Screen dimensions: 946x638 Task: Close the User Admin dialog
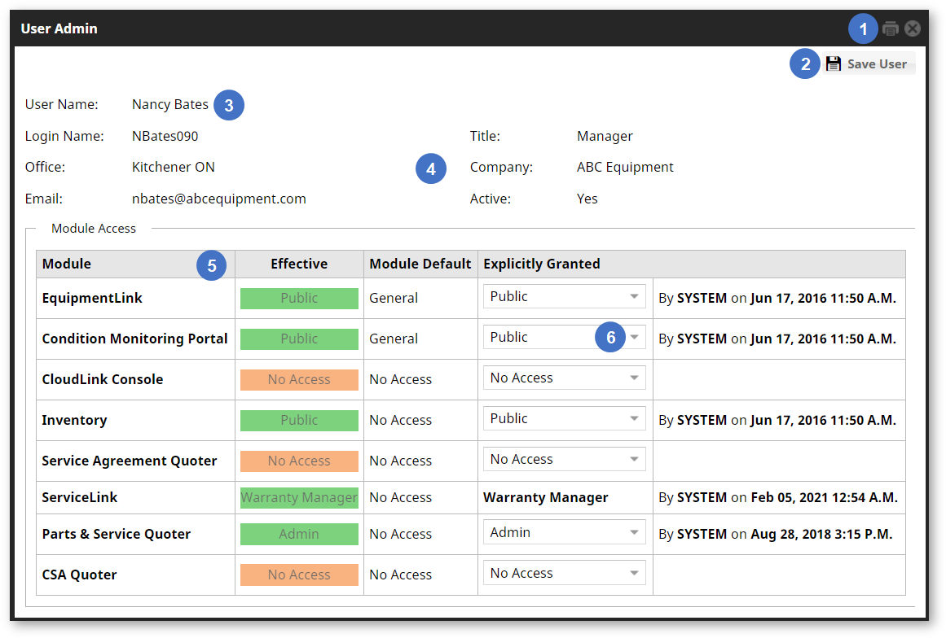pyautogui.click(x=913, y=28)
